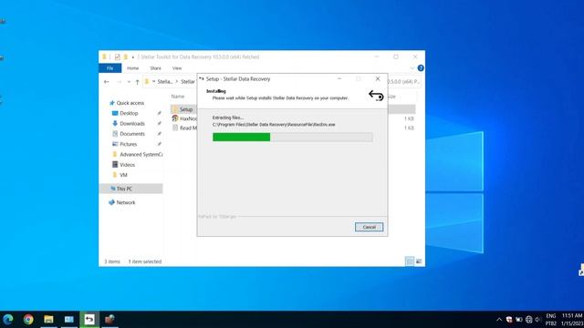Click the New folder icon in Explorer's title bar
This screenshot has height=328, width=584.
click(126, 56)
